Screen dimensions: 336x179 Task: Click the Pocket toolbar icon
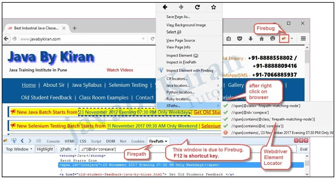[240, 39]
